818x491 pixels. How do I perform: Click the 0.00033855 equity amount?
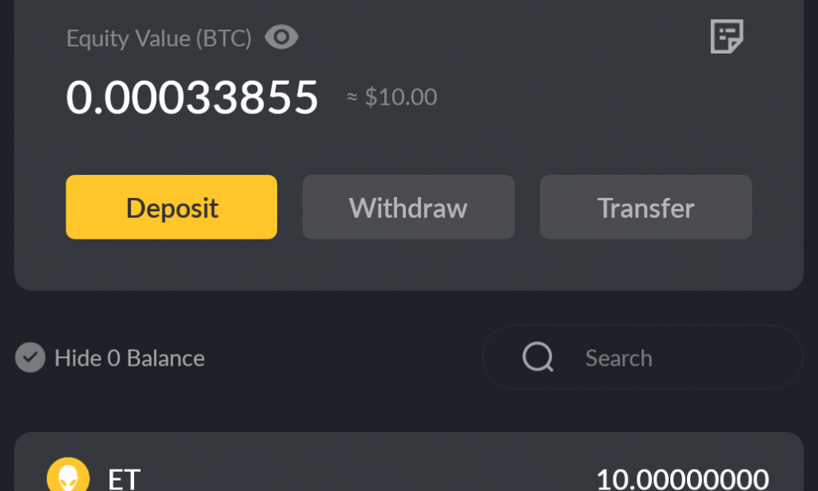pyautogui.click(x=192, y=97)
